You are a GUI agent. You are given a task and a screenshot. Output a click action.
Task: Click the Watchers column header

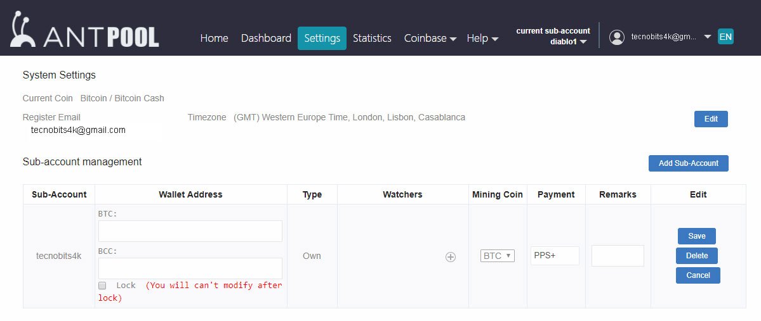[x=402, y=194]
